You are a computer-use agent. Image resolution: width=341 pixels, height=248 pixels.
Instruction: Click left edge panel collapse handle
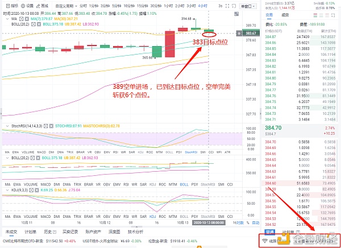(1, 114)
